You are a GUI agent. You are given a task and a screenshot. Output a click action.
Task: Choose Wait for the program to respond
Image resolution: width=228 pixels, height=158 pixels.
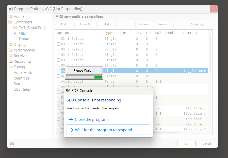click(103, 130)
